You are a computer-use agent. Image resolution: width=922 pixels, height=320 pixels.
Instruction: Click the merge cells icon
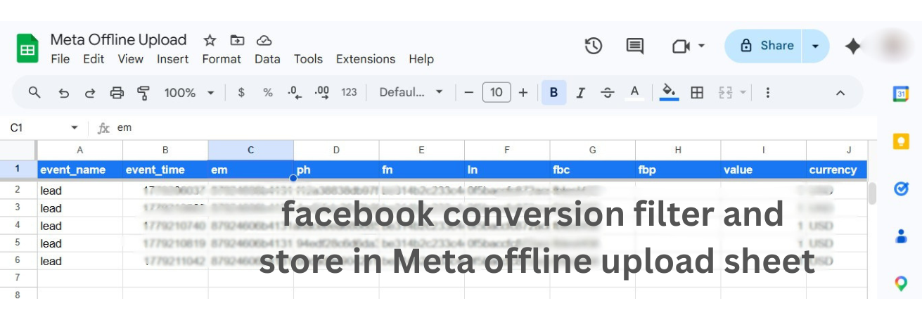[x=725, y=92]
